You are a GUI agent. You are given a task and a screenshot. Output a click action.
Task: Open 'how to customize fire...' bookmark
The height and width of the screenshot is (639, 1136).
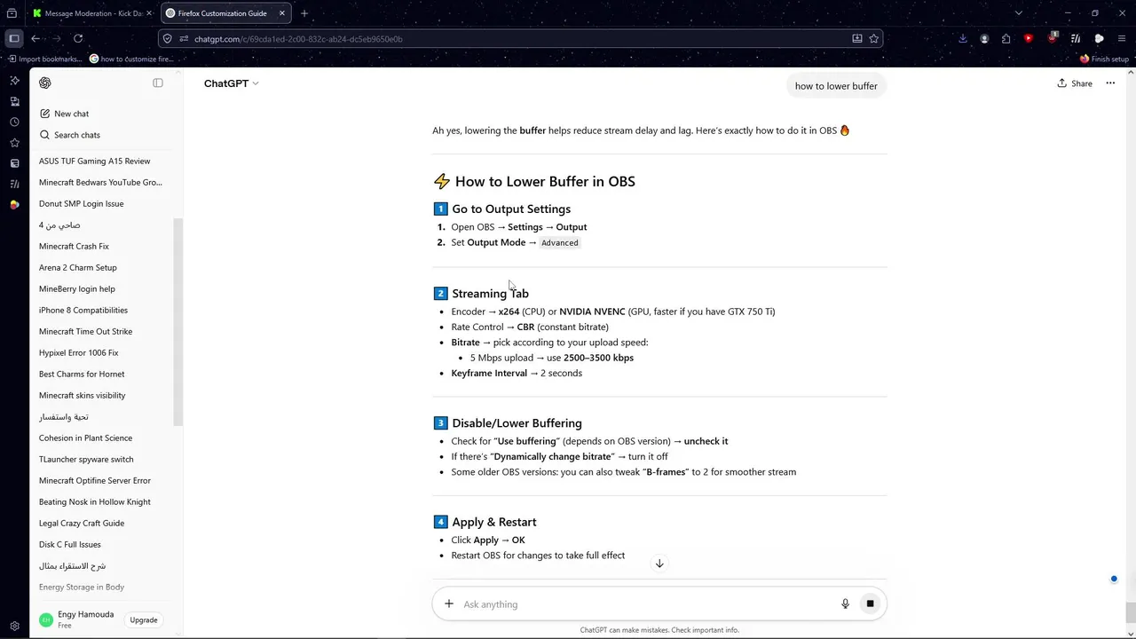coord(131,59)
